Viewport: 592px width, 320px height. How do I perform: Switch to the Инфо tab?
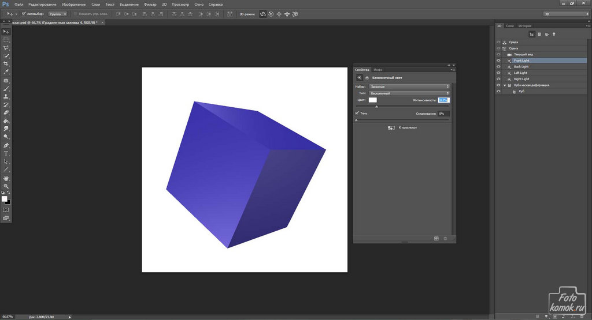pyautogui.click(x=378, y=69)
